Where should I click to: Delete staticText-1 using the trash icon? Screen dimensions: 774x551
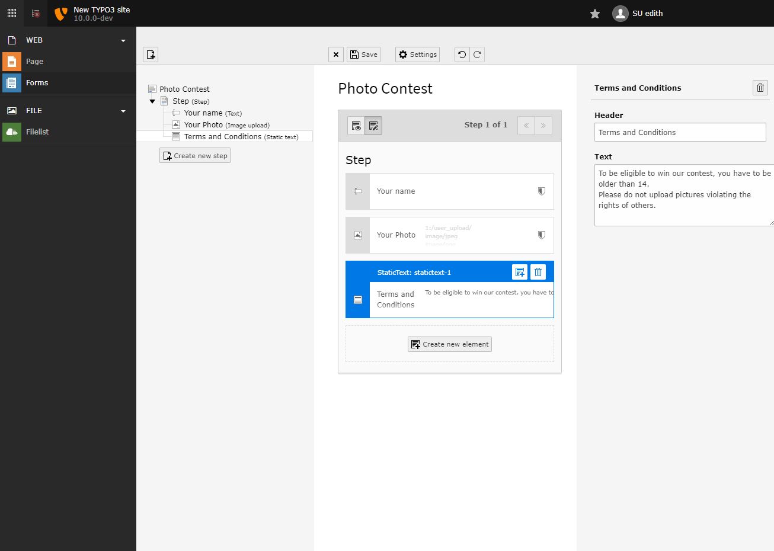(538, 271)
